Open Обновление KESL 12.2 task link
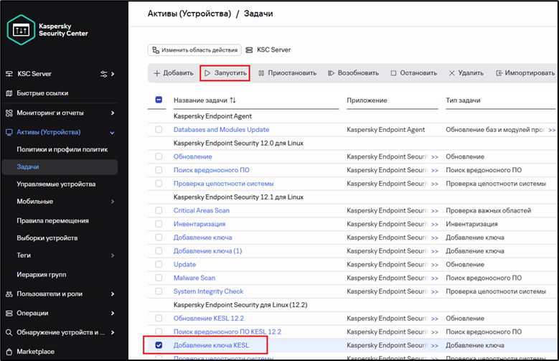Screen dimensions: 559x361 tap(209, 319)
